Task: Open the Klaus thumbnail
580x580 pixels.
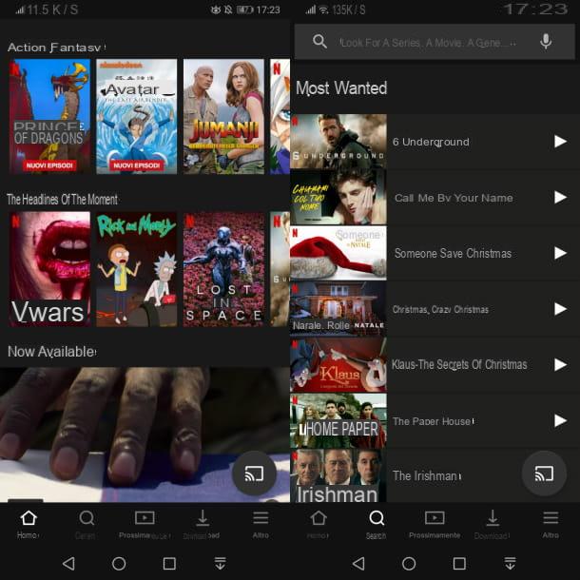Action: pos(338,365)
